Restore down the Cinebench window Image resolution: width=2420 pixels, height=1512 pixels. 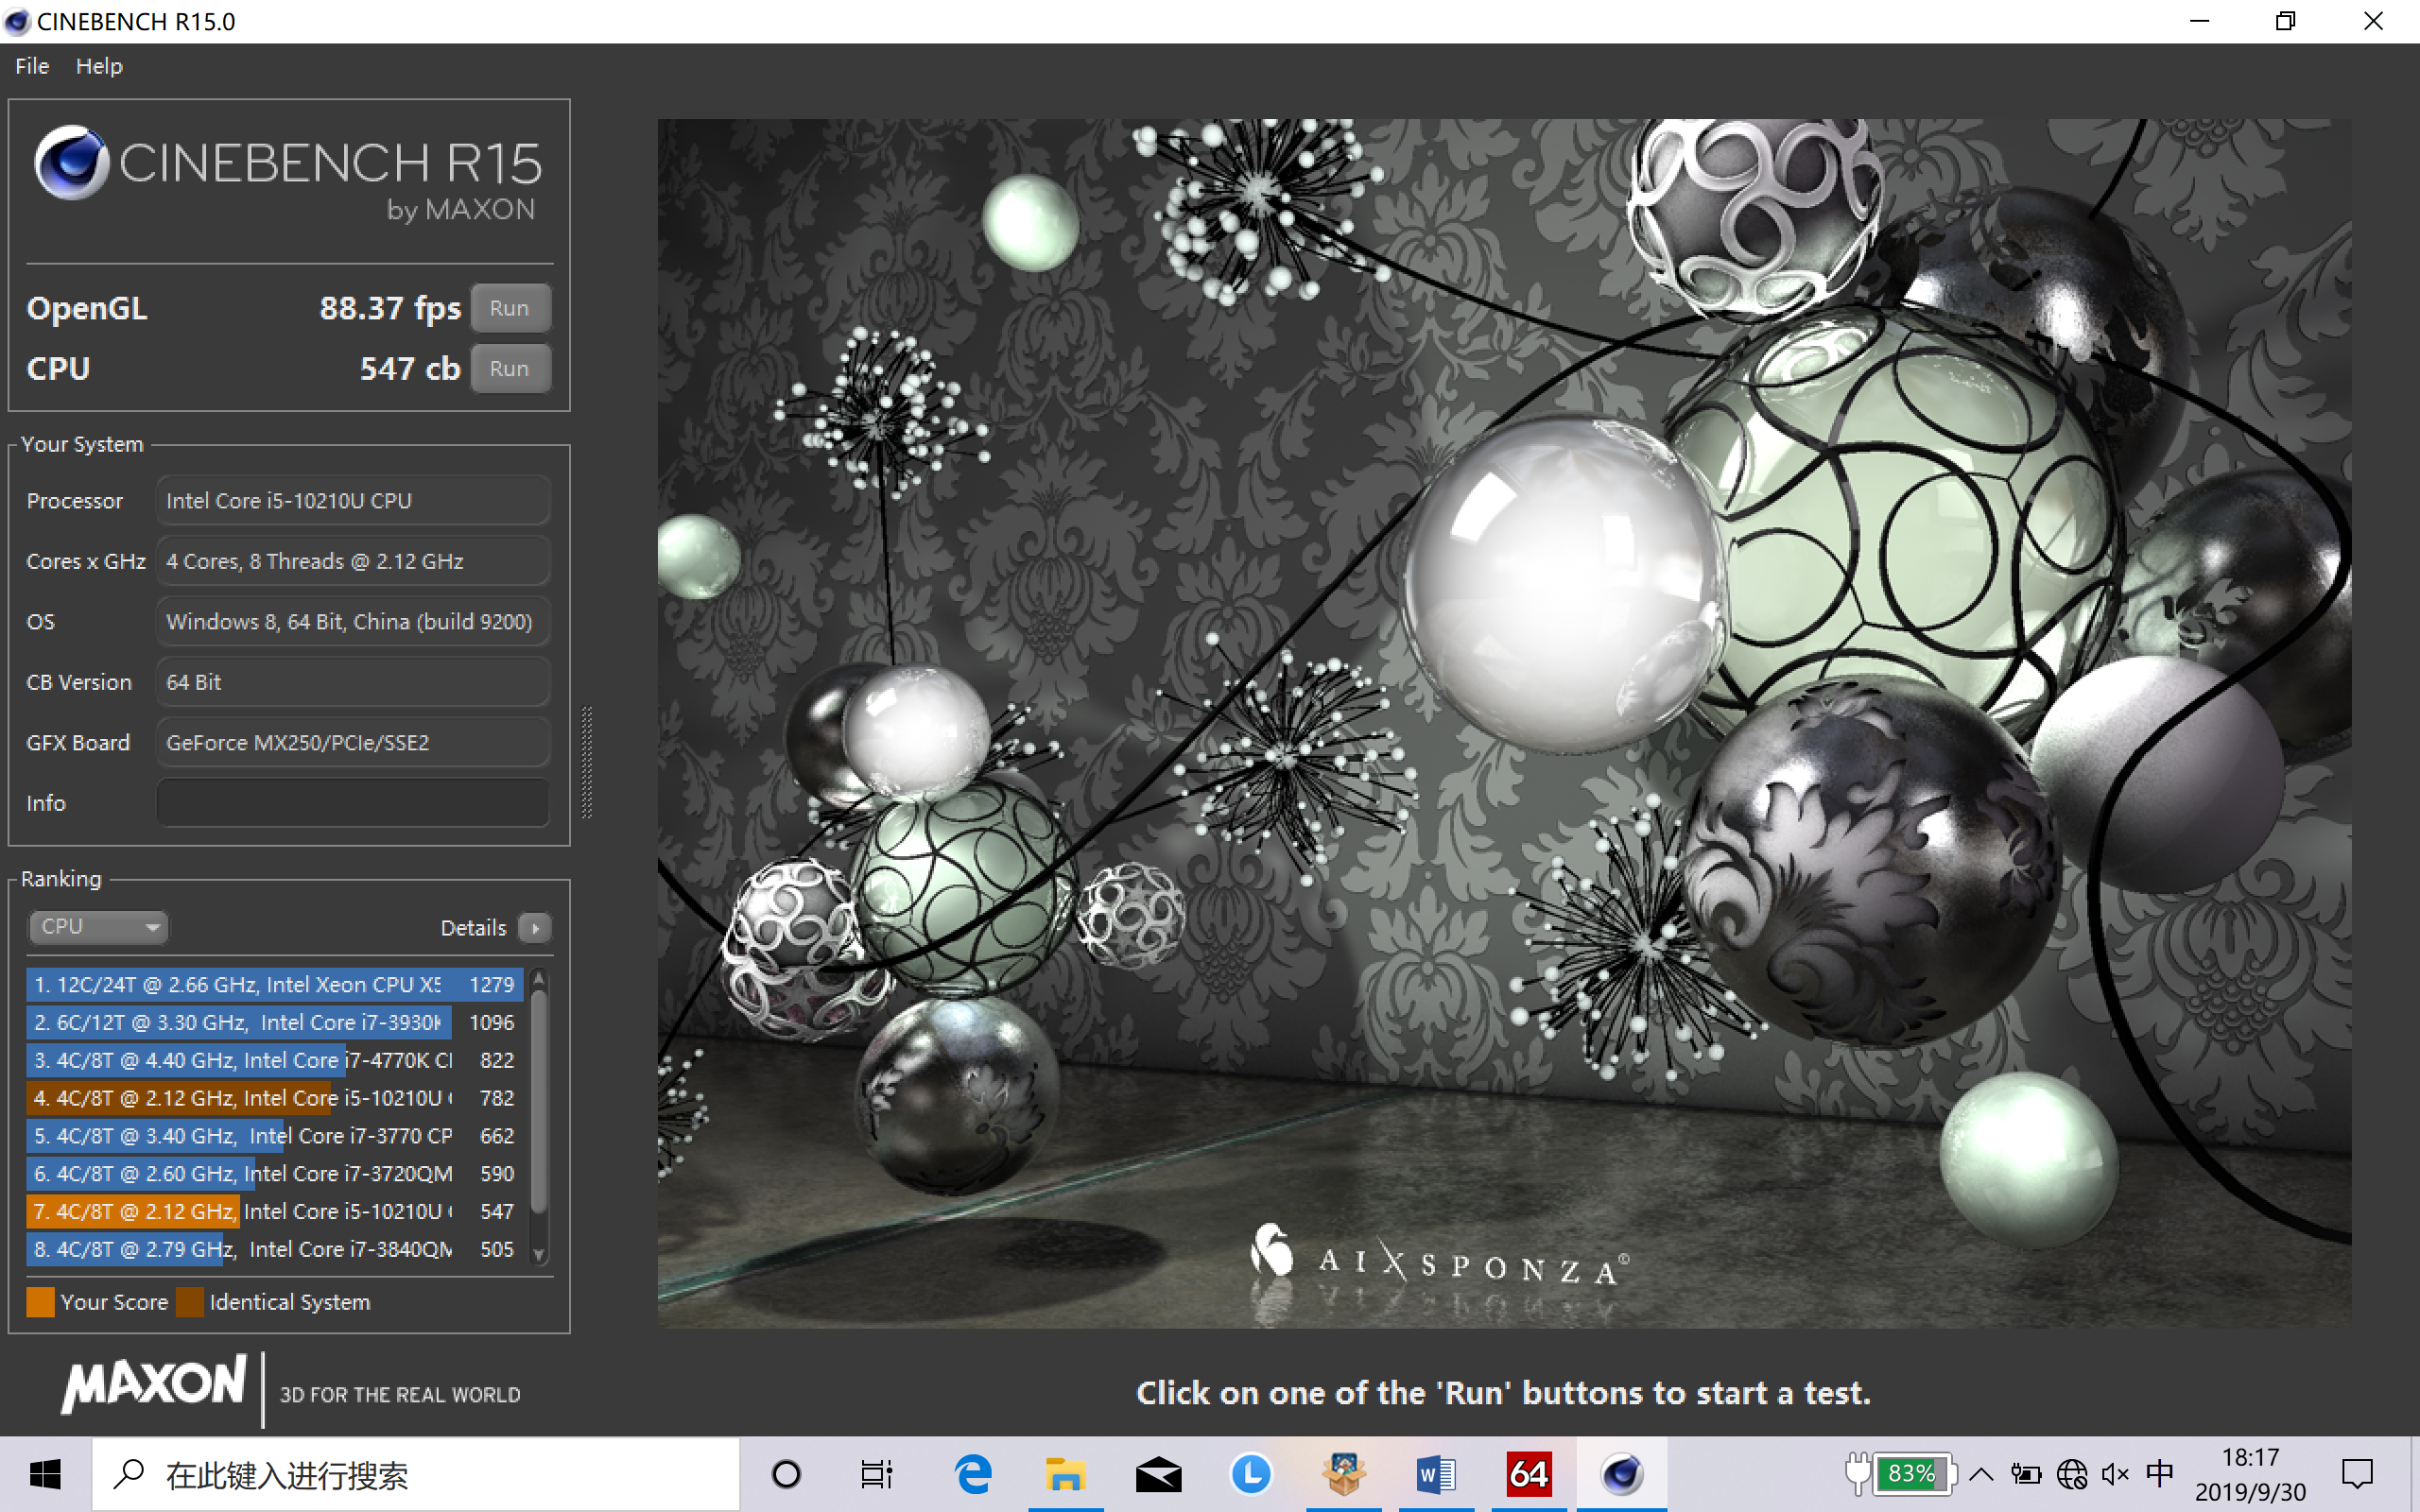pos(2285,21)
